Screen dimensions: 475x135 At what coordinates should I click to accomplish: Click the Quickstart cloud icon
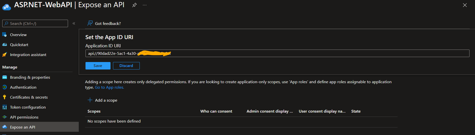[x=4, y=45]
